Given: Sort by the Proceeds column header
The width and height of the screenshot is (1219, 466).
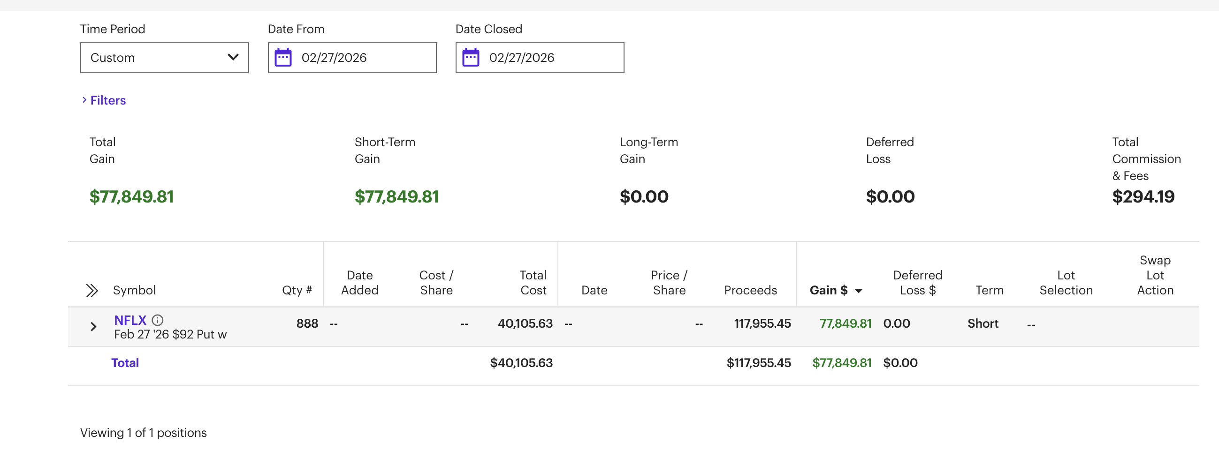Looking at the screenshot, I should 750,290.
